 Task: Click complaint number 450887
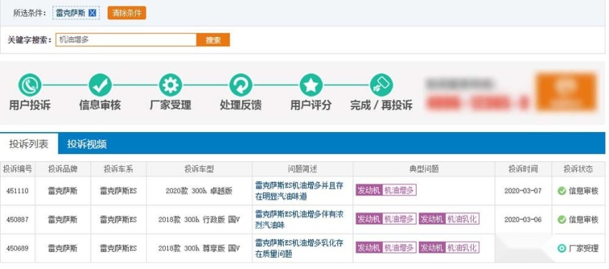(x=17, y=219)
